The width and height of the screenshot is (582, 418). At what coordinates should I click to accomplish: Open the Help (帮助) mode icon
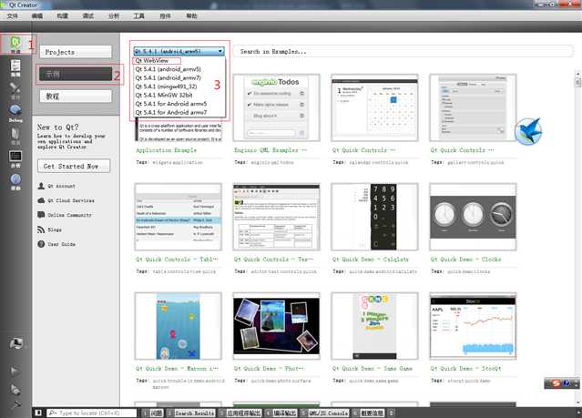[15, 182]
